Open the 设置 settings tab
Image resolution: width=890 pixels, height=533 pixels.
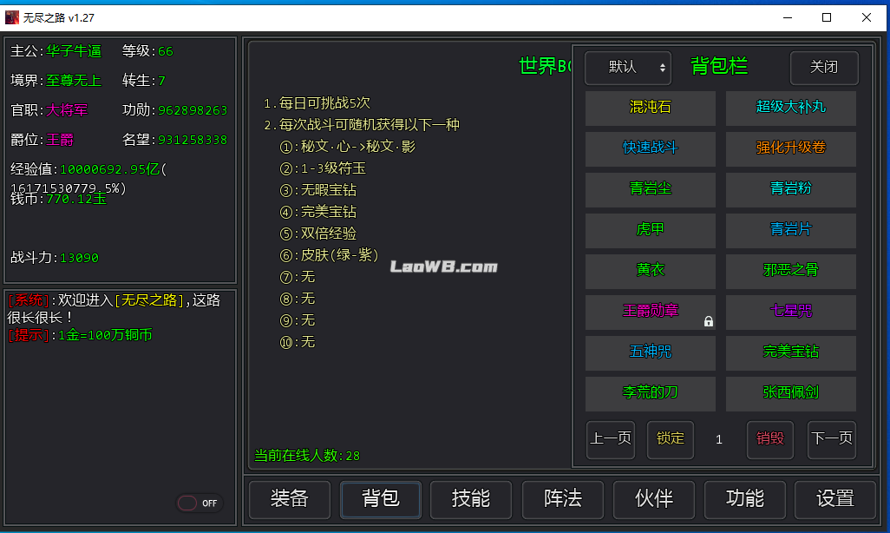(x=835, y=498)
